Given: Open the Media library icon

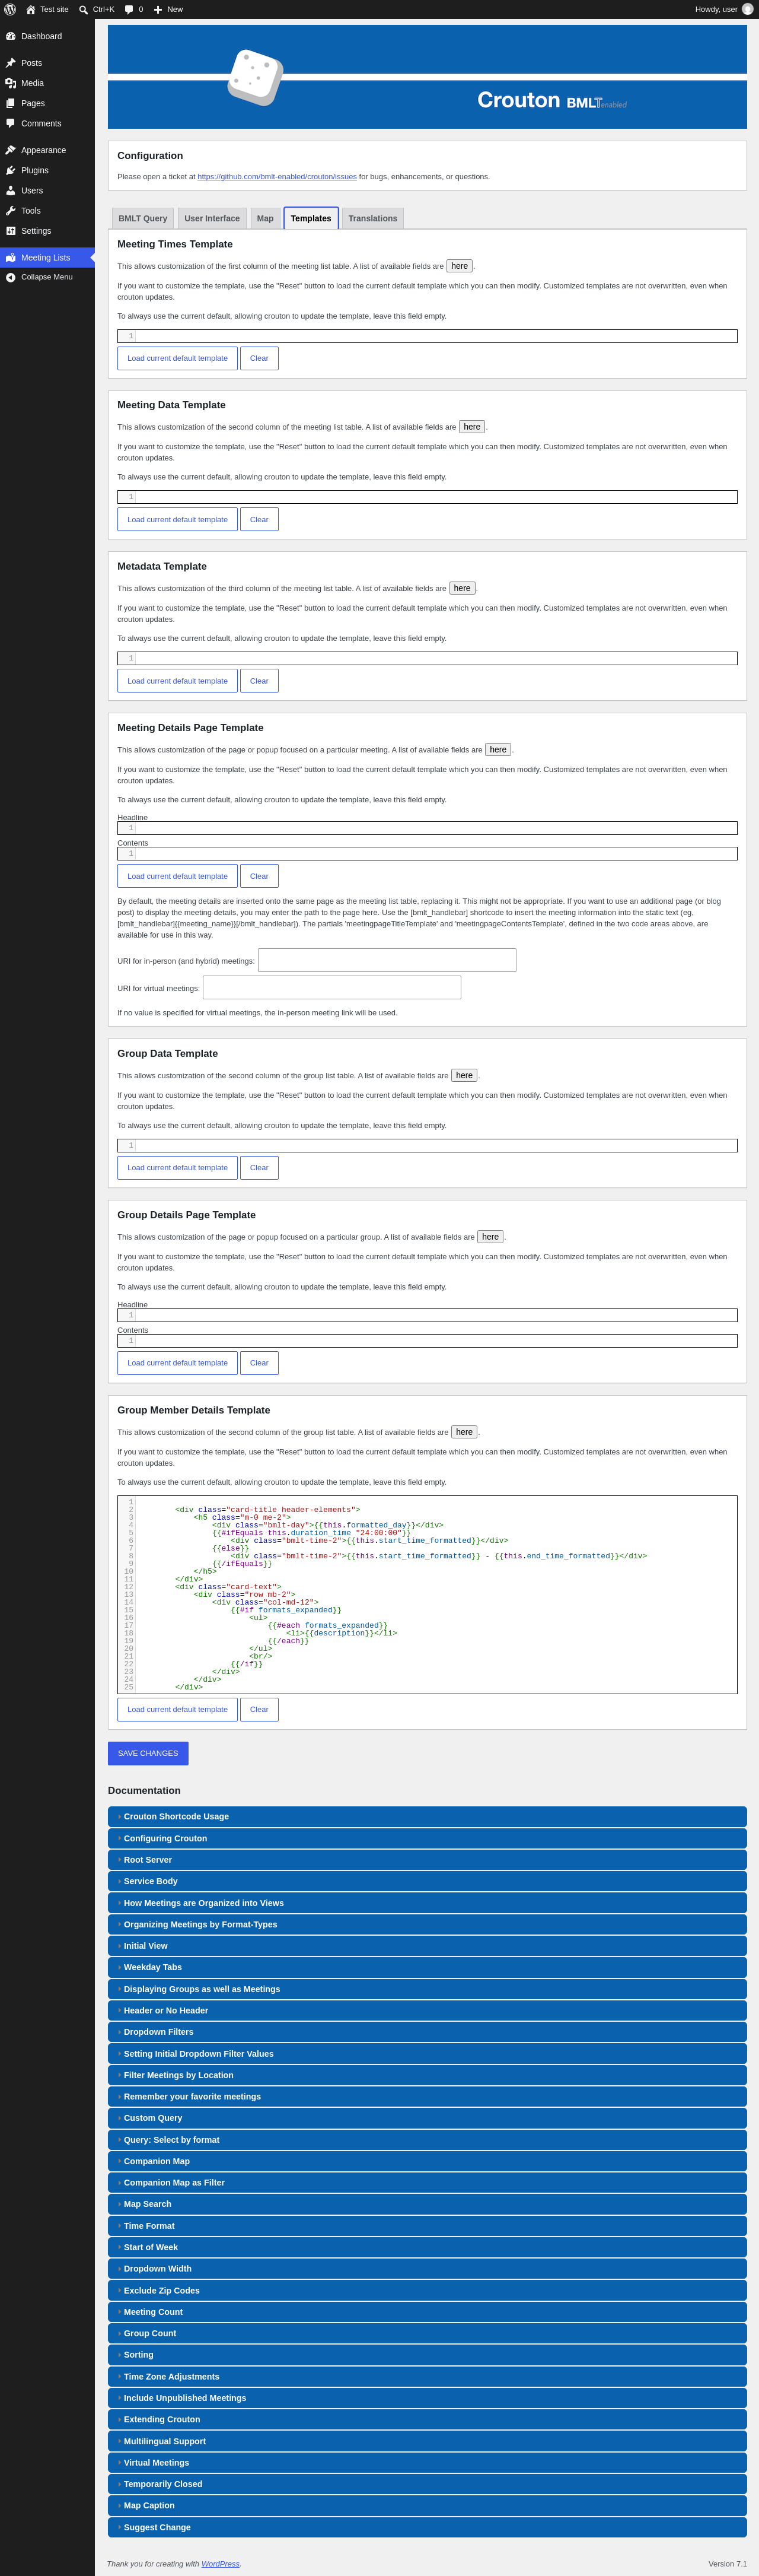Looking at the screenshot, I should [x=11, y=83].
